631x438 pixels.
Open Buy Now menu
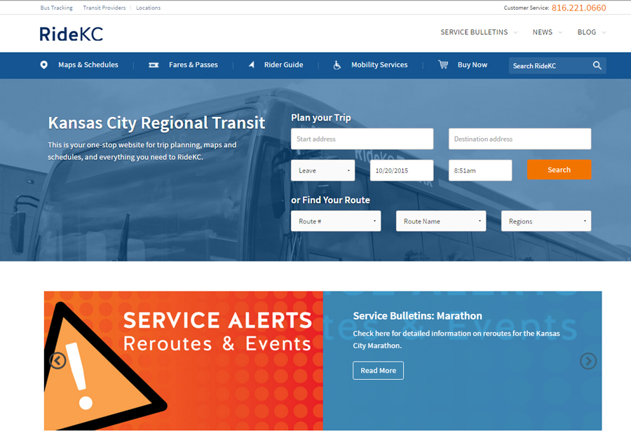tap(473, 64)
